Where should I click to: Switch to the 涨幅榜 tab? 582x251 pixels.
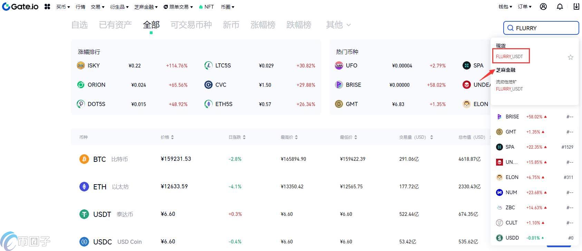pos(263,25)
